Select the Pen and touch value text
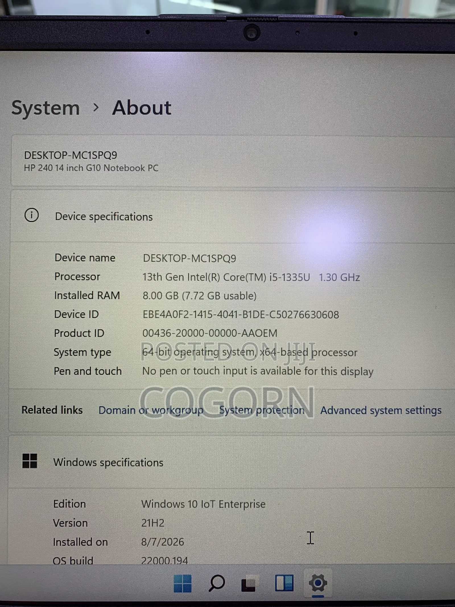Screen dimensions: 455x607 click(258, 371)
